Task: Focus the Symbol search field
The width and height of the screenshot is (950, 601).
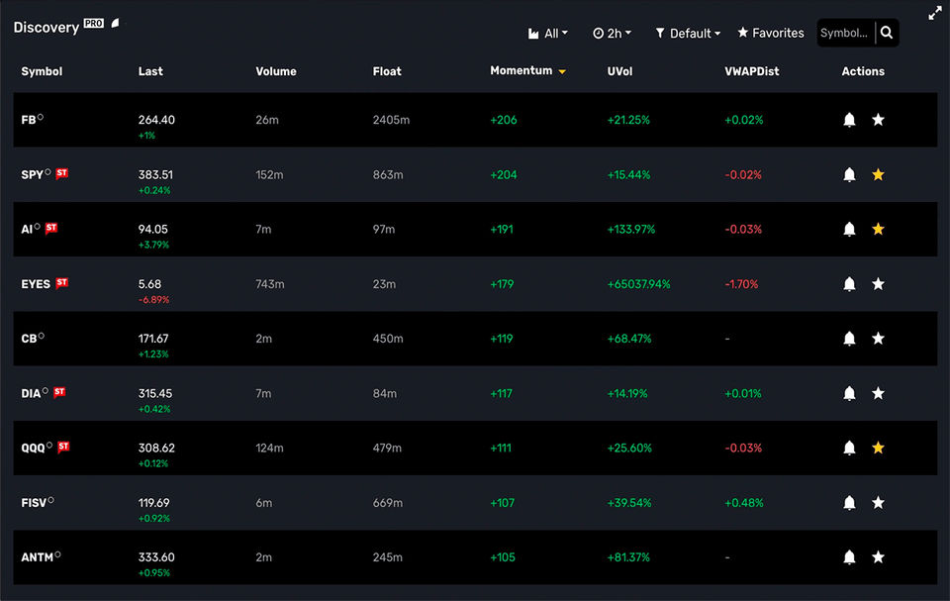Action: click(844, 33)
